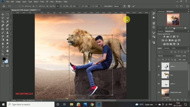Hide the Layer 1 layer
Screen dimensions: 190x107
(x=159, y=66)
